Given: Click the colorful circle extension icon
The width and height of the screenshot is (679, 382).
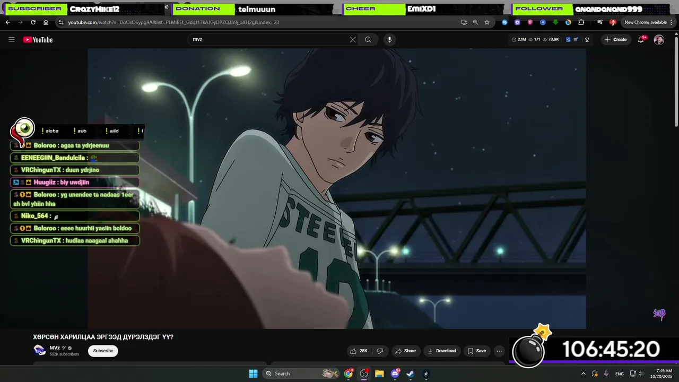Looking at the screenshot, I should (568, 22).
